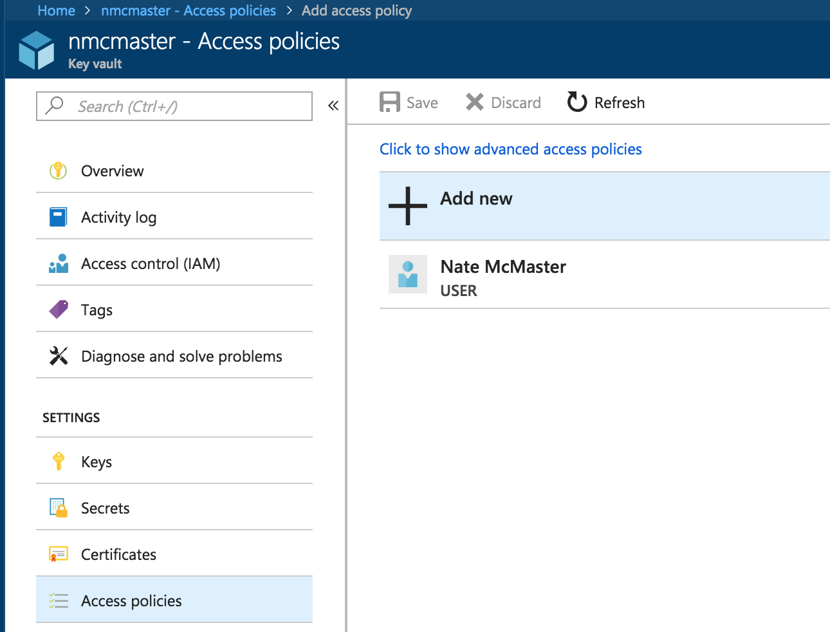Click the Home breadcrumb link
Viewport: 830px width, 632px height.
[57, 10]
